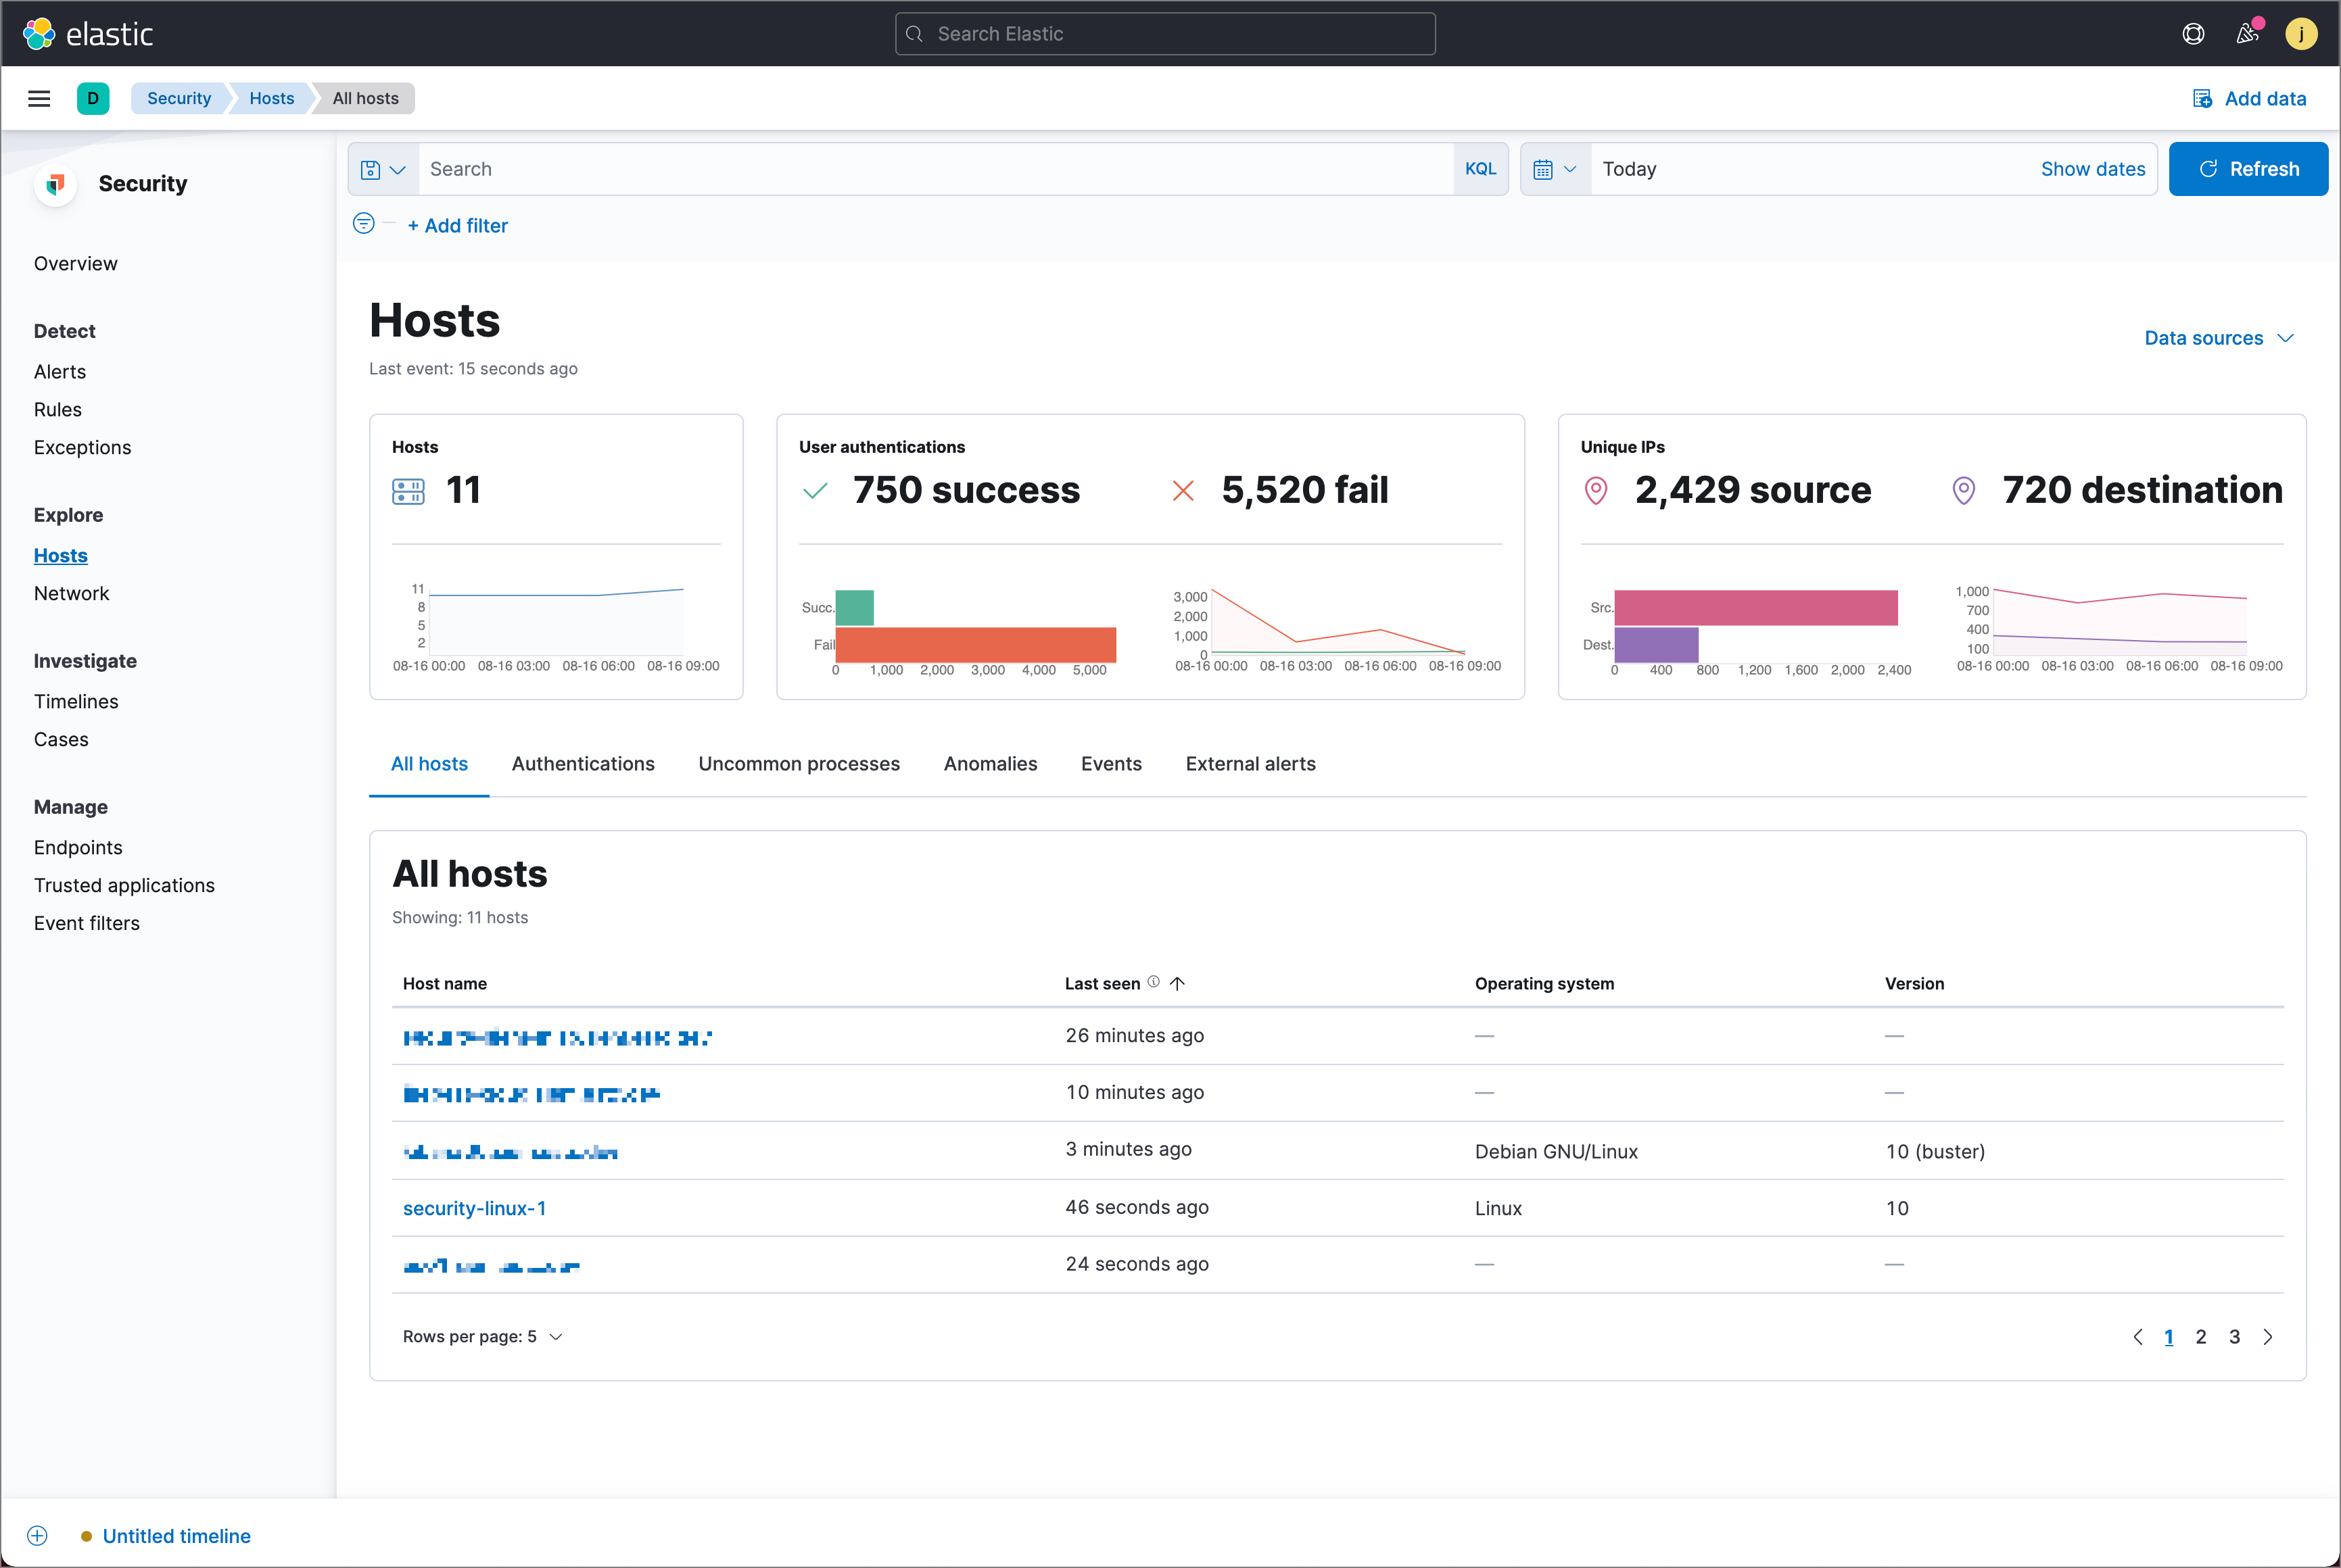2341x1568 pixels.
Task: Open the host security-linux-1
Action: [x=474, y=1208]
